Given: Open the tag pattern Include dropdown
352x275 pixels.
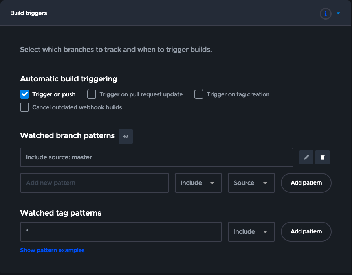Looking at the screenshot, I should coord(251,232).
